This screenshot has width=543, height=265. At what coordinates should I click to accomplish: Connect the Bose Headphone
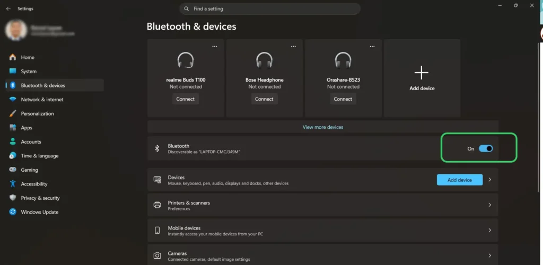coord(264,99)
